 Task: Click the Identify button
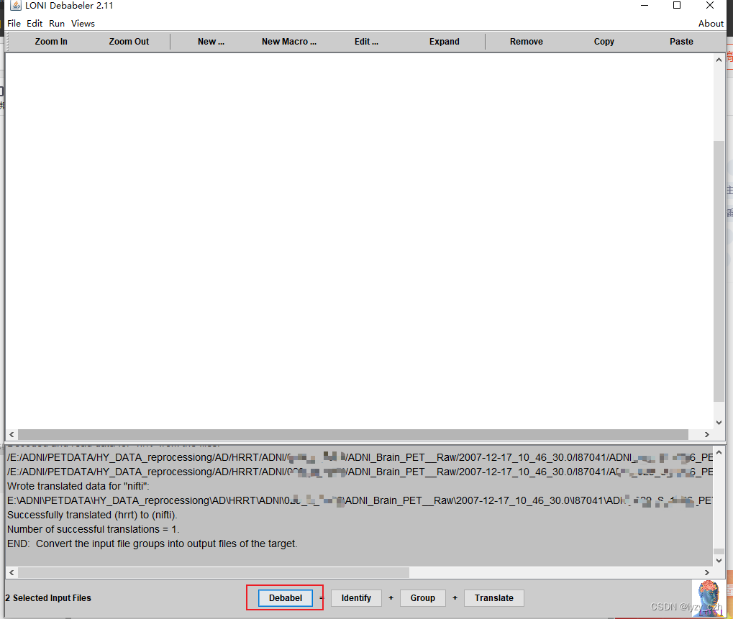[x=356, y=598]
